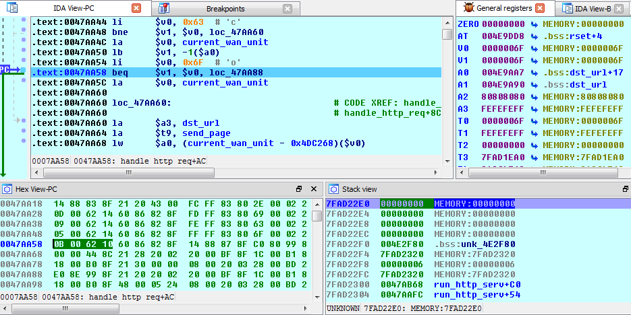This screenshot has height=315, width=631.
Task: Click the PC arrow indicator in gutter
Action: point(10,70)
